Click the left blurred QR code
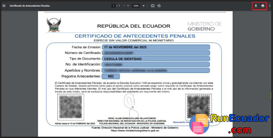This screenshot has height=138, width=273. click(71, 107)
